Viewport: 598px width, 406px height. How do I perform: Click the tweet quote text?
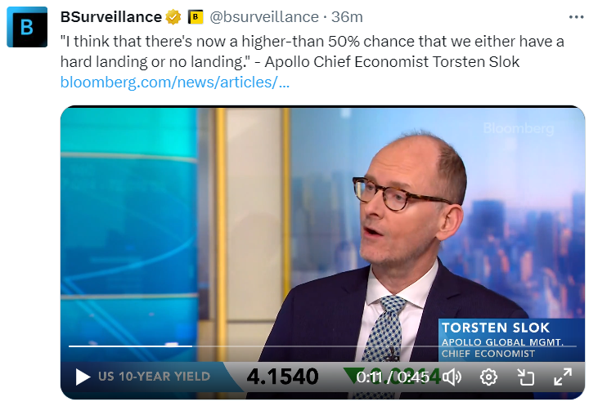pos(312,50)
